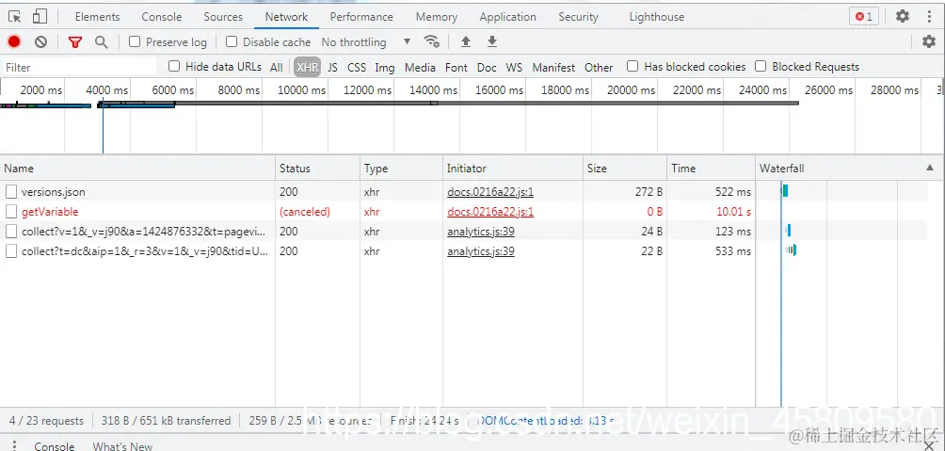Open docs.0216a22.js:1 initiator of versions.json
The height and width of the screenshot is (451, 945).
pyautogui.click(x=490, y=192)
